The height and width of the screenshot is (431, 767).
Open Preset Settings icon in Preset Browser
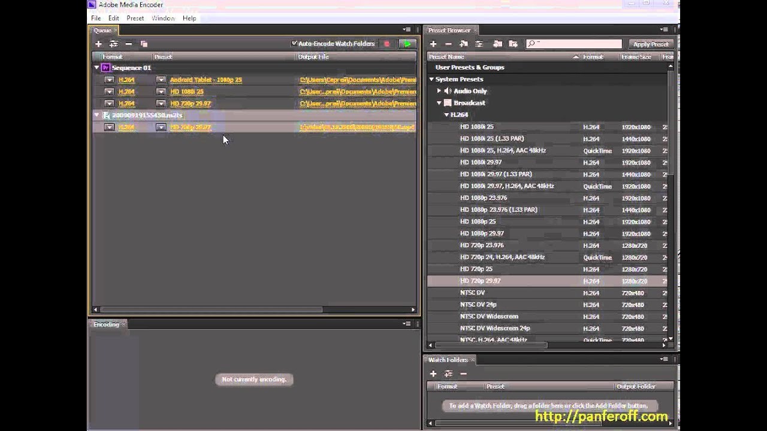click(x=479, y=44)
